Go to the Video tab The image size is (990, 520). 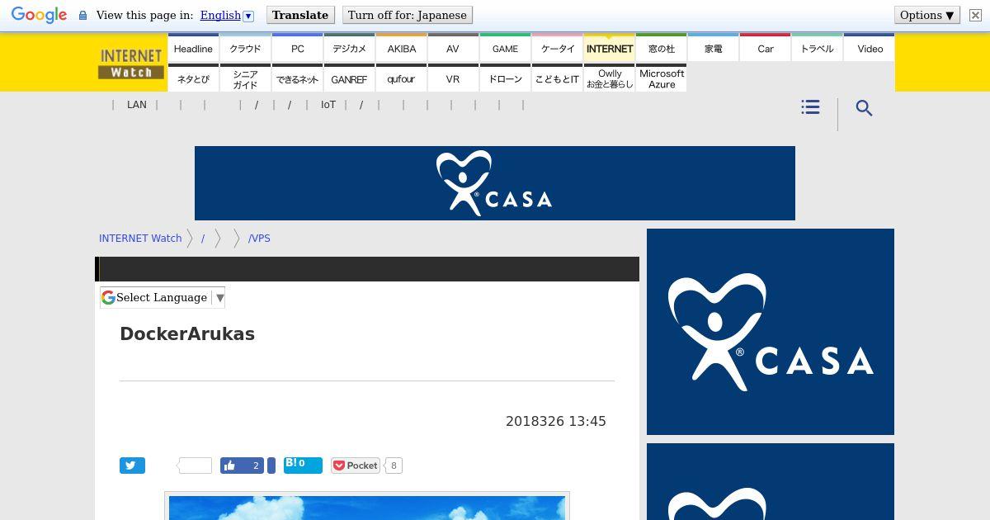[870, 49]
